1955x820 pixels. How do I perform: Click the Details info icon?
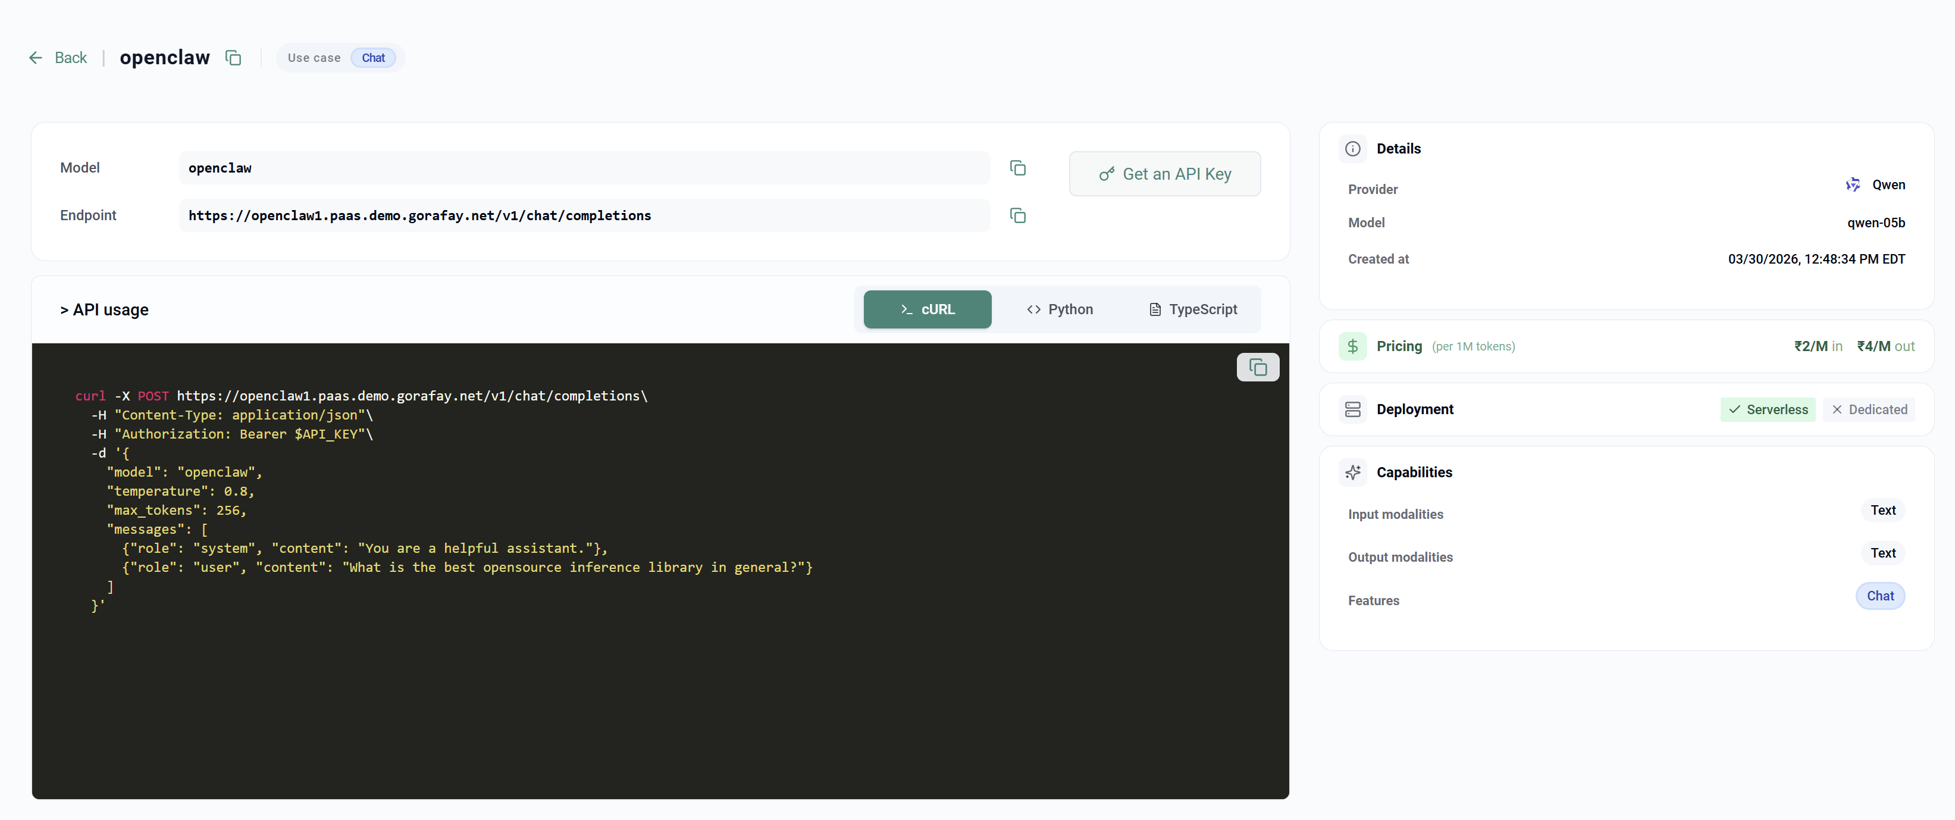coord(1352,149)
